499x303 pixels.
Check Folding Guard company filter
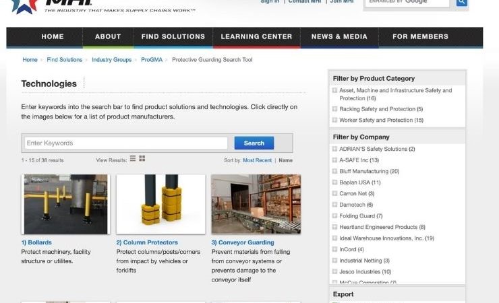[334, 215]
